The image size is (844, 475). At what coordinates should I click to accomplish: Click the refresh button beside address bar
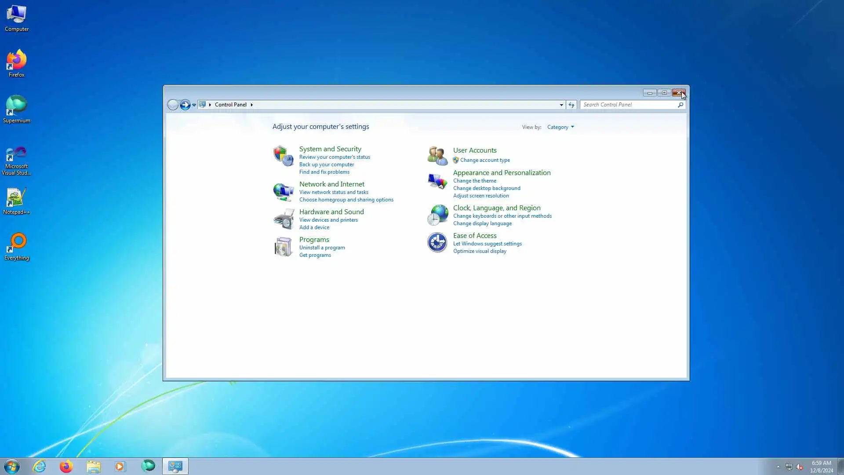click(571, 105)
